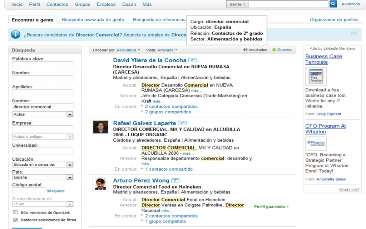Click the 19 resultados link

coord(255,50)
